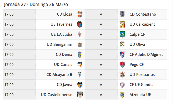Image resolution: width=177 pixels, height=104 pixels.
Task: Open the Atzeneta UE crest
Action: click(x=122, y=95)
